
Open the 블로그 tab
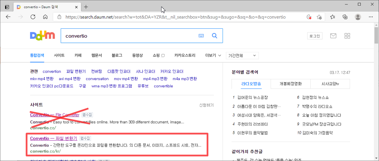(x=117, y=55)
